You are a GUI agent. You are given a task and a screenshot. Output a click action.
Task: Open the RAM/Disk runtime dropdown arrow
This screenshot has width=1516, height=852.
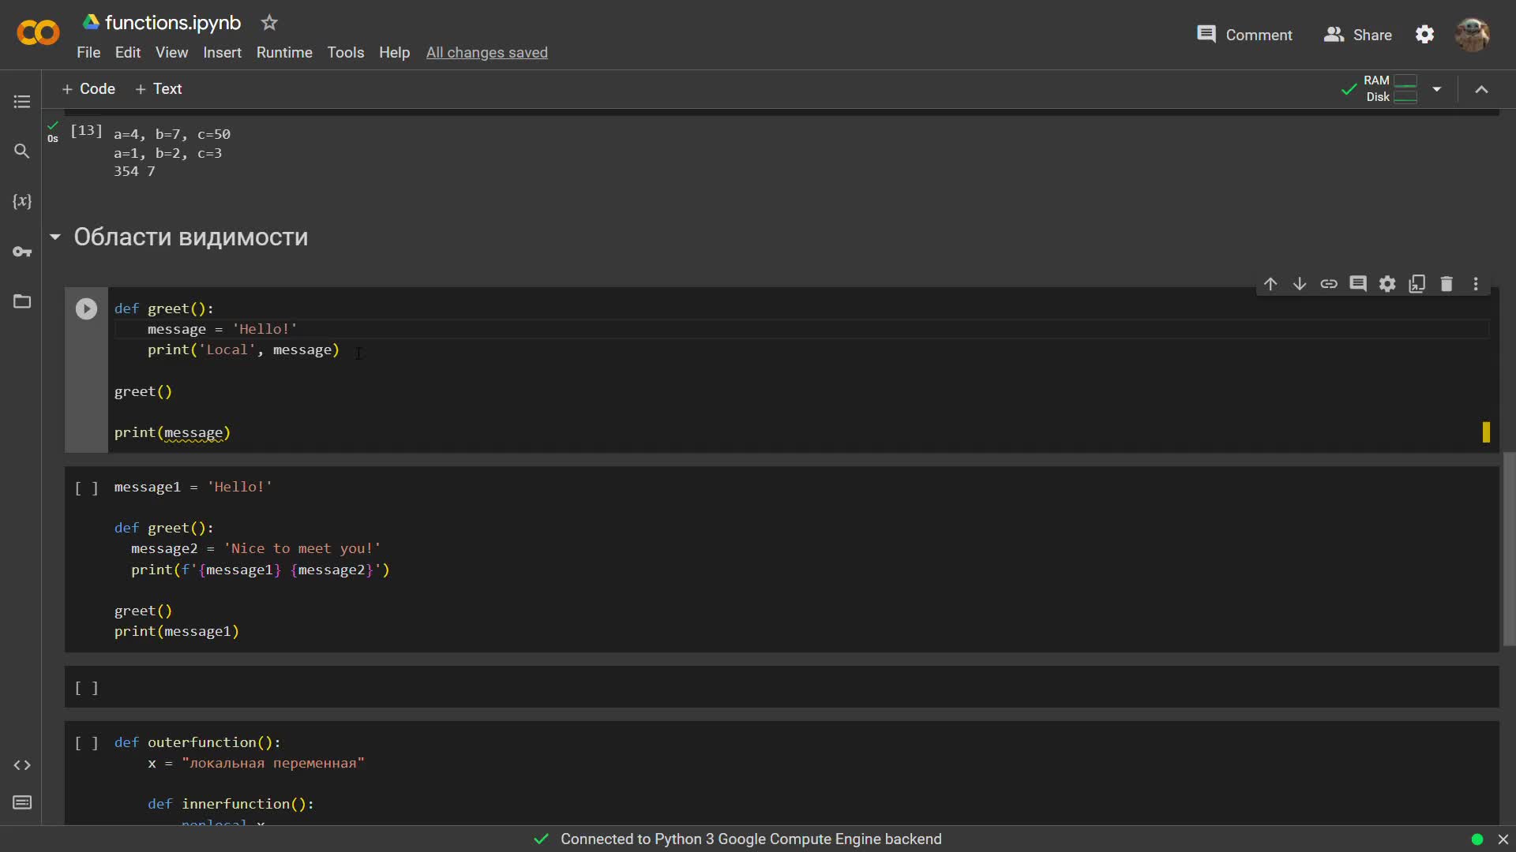coord(1437,89)
